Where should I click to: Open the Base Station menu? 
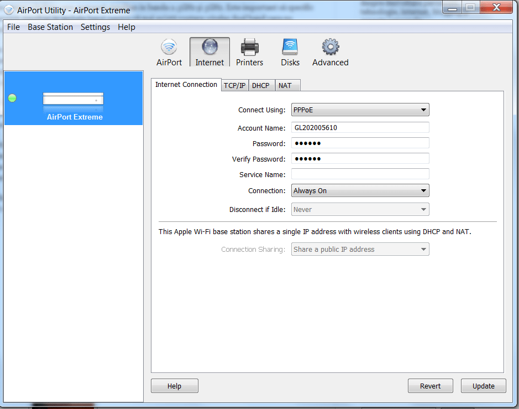click(50, 27)
